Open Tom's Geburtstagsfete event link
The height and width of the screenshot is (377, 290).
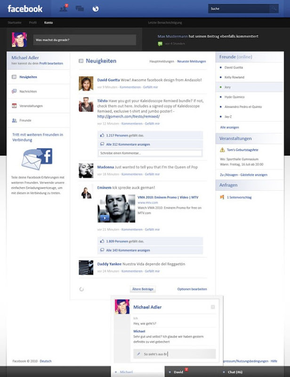242,150
